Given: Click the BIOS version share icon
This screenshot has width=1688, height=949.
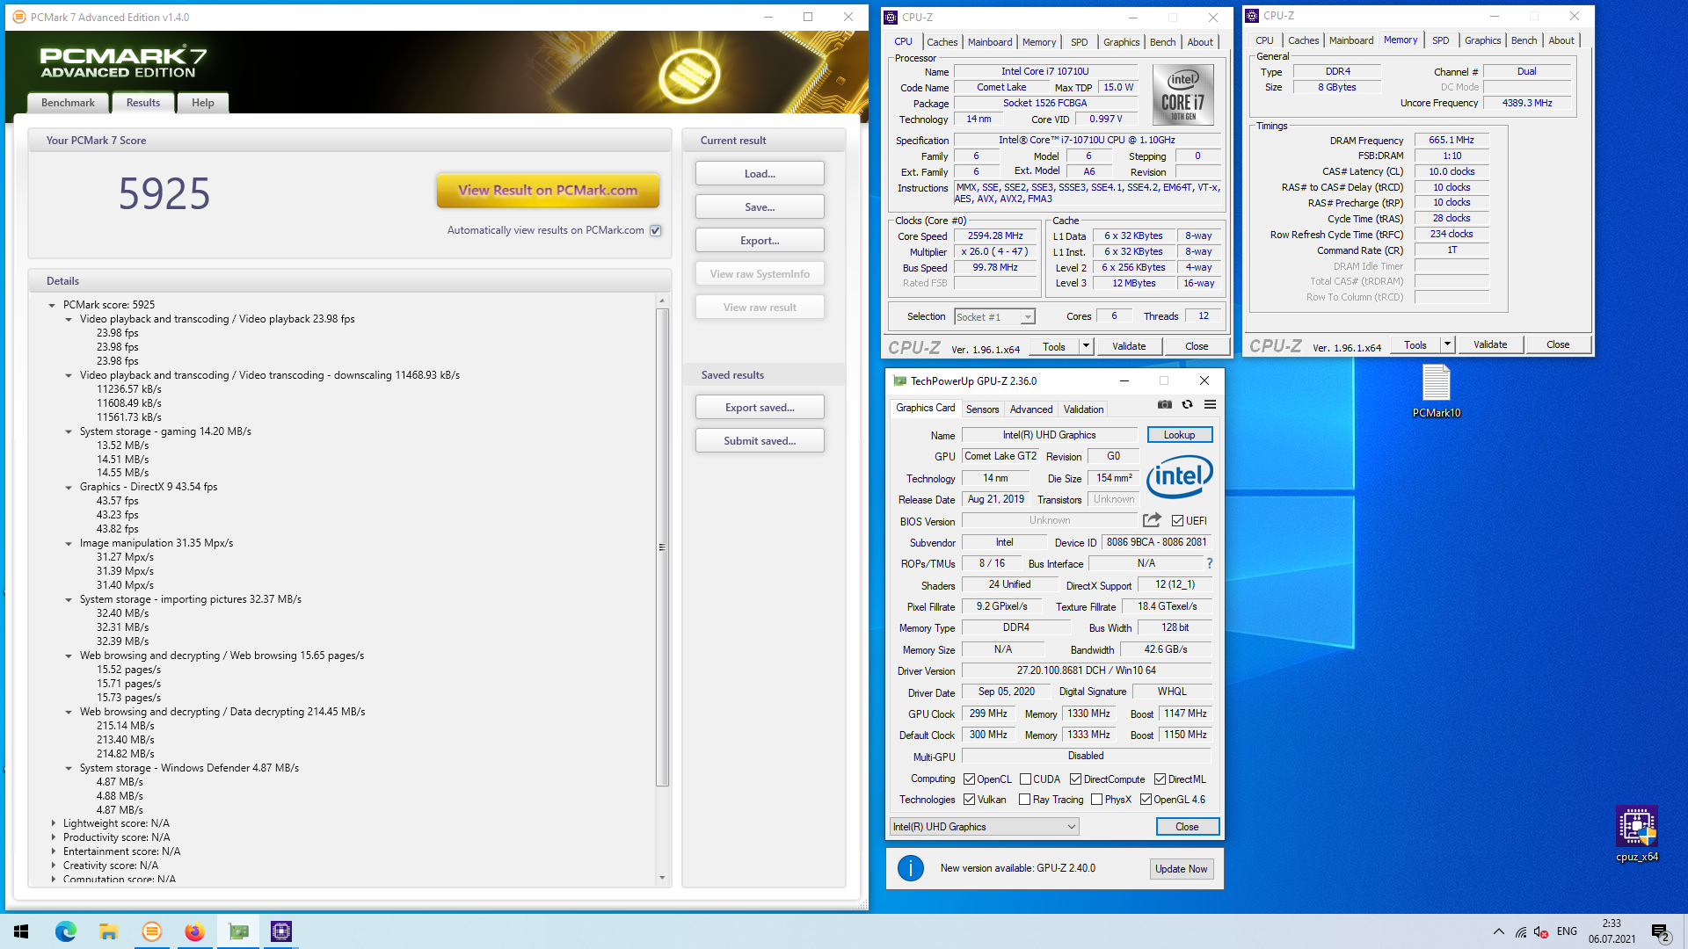Looking at the screenshot, I should (x=1152, y=520).
